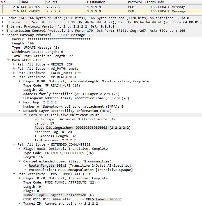Collapse Path Attribute PMSI_TUNNEL_ATTRIBUTE

(x=14, y=174)
